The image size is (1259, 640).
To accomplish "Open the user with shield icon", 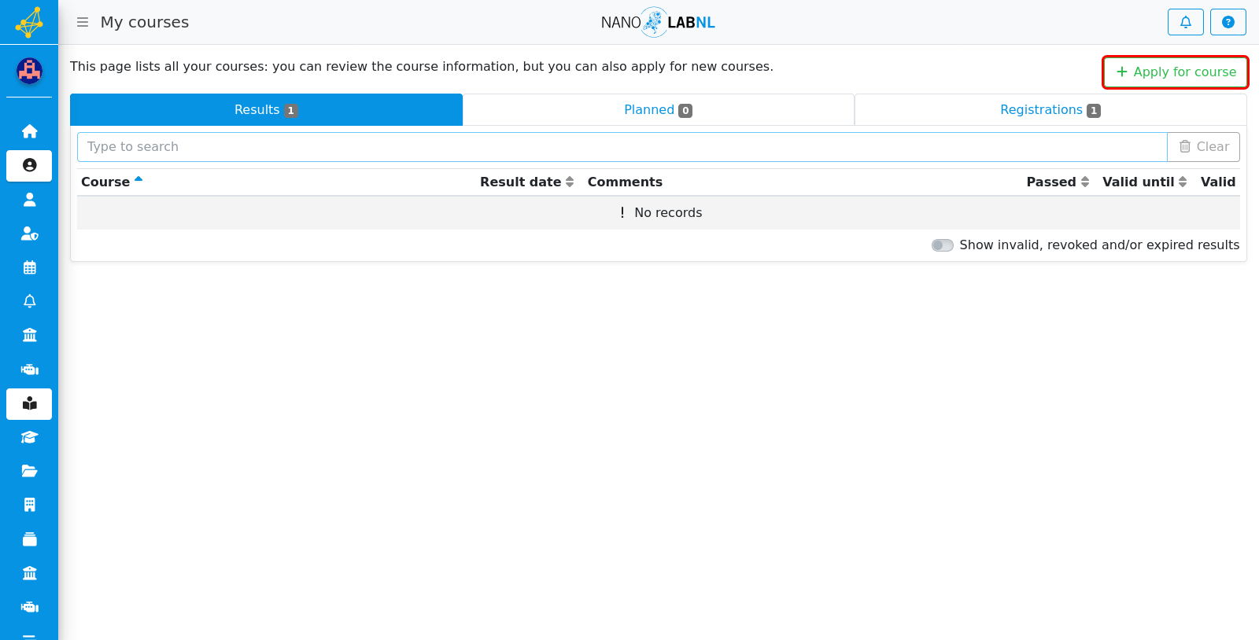I will point(29,234).
